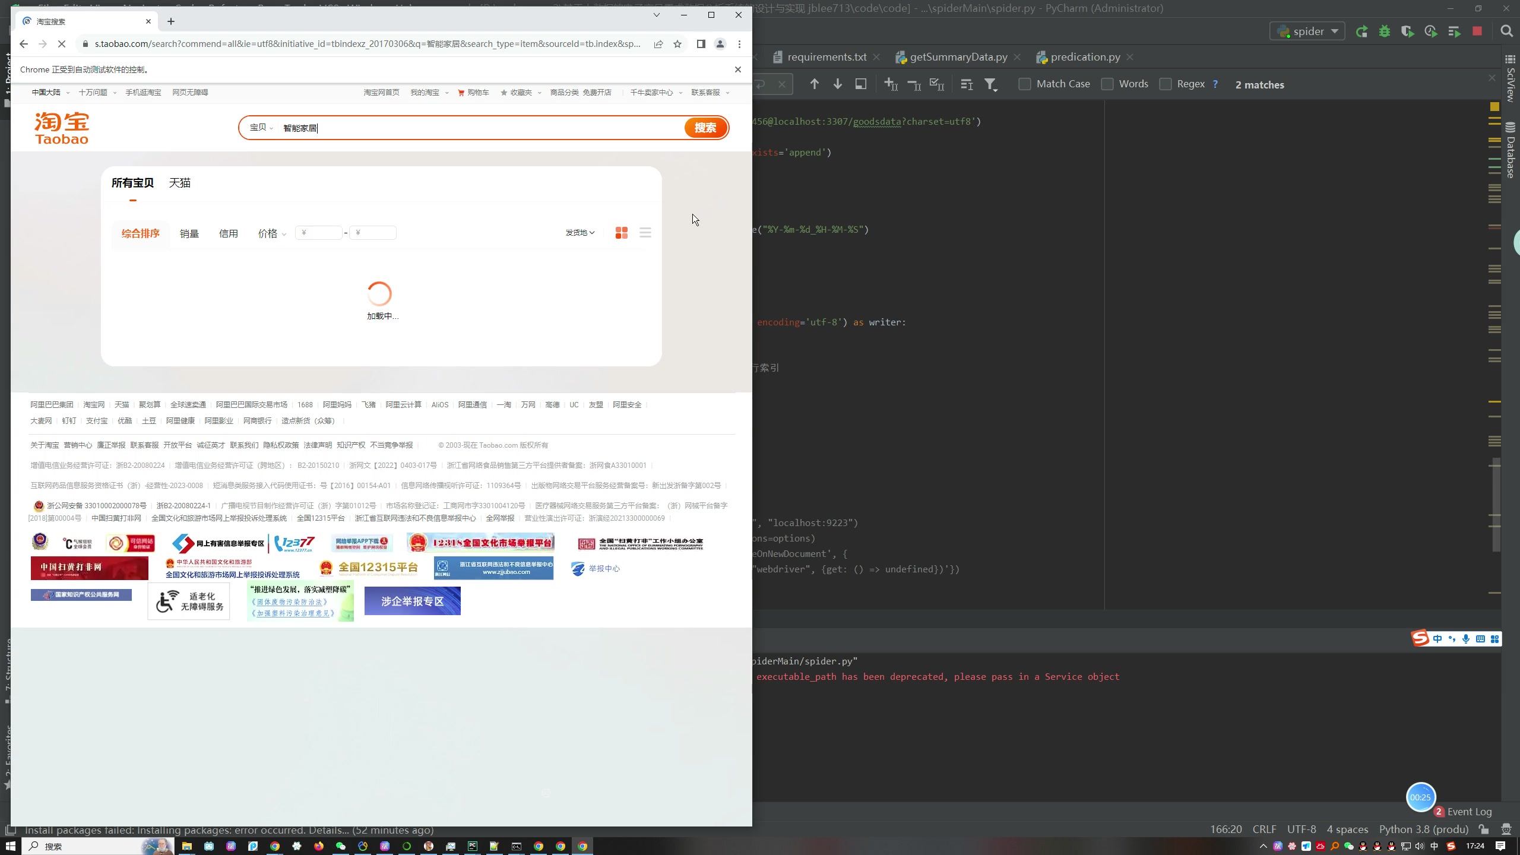Image resolution: width=1520 pixels, height=855 pixels.
Task: Click Chrome's reload/stop loading button
Action: 61,44
